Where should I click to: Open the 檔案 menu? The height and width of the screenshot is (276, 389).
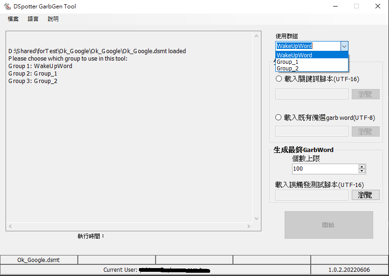coord(13,19)
